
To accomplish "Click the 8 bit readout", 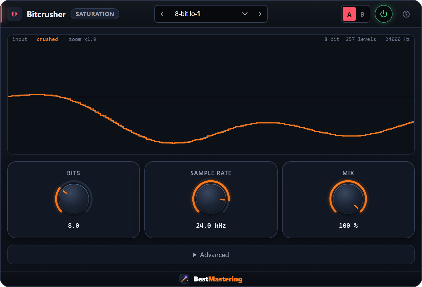I will 332,39.
